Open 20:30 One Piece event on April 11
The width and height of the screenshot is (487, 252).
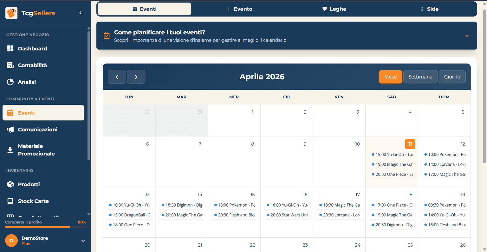(x=392, y=174)
